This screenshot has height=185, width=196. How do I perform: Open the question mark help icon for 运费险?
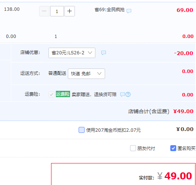pyautogui.click(x=128, y=95)
